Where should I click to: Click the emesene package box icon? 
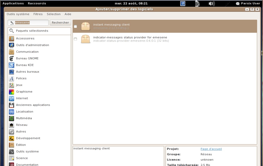(85, 26)
